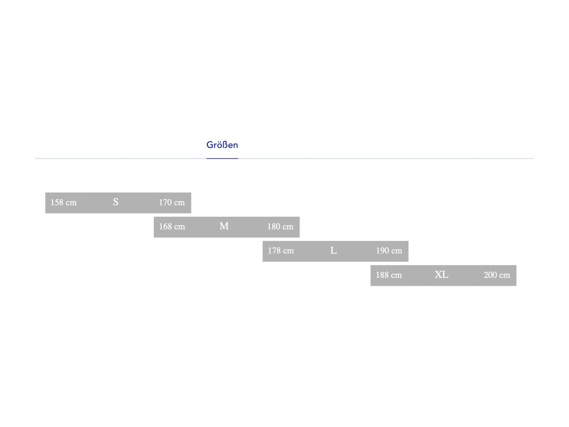Click the 158 cm minimum height label
Image resolution: width=569 pixels, height=427 pixels.
(64, 202)
